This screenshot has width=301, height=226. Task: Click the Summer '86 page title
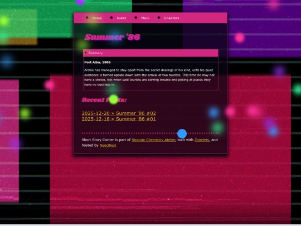click(x=113, y=37)
